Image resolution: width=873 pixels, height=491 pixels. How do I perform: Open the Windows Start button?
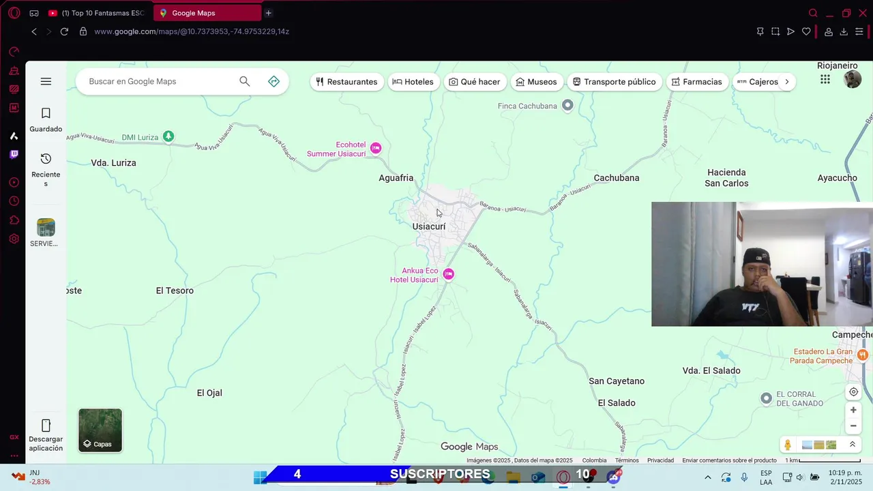point(260,477)
